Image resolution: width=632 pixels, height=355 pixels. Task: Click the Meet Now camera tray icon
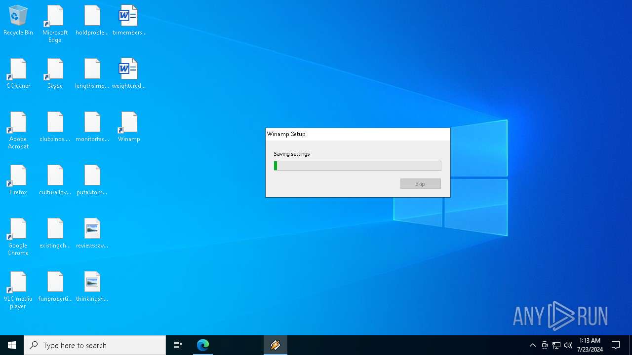(x=545, y=345)
